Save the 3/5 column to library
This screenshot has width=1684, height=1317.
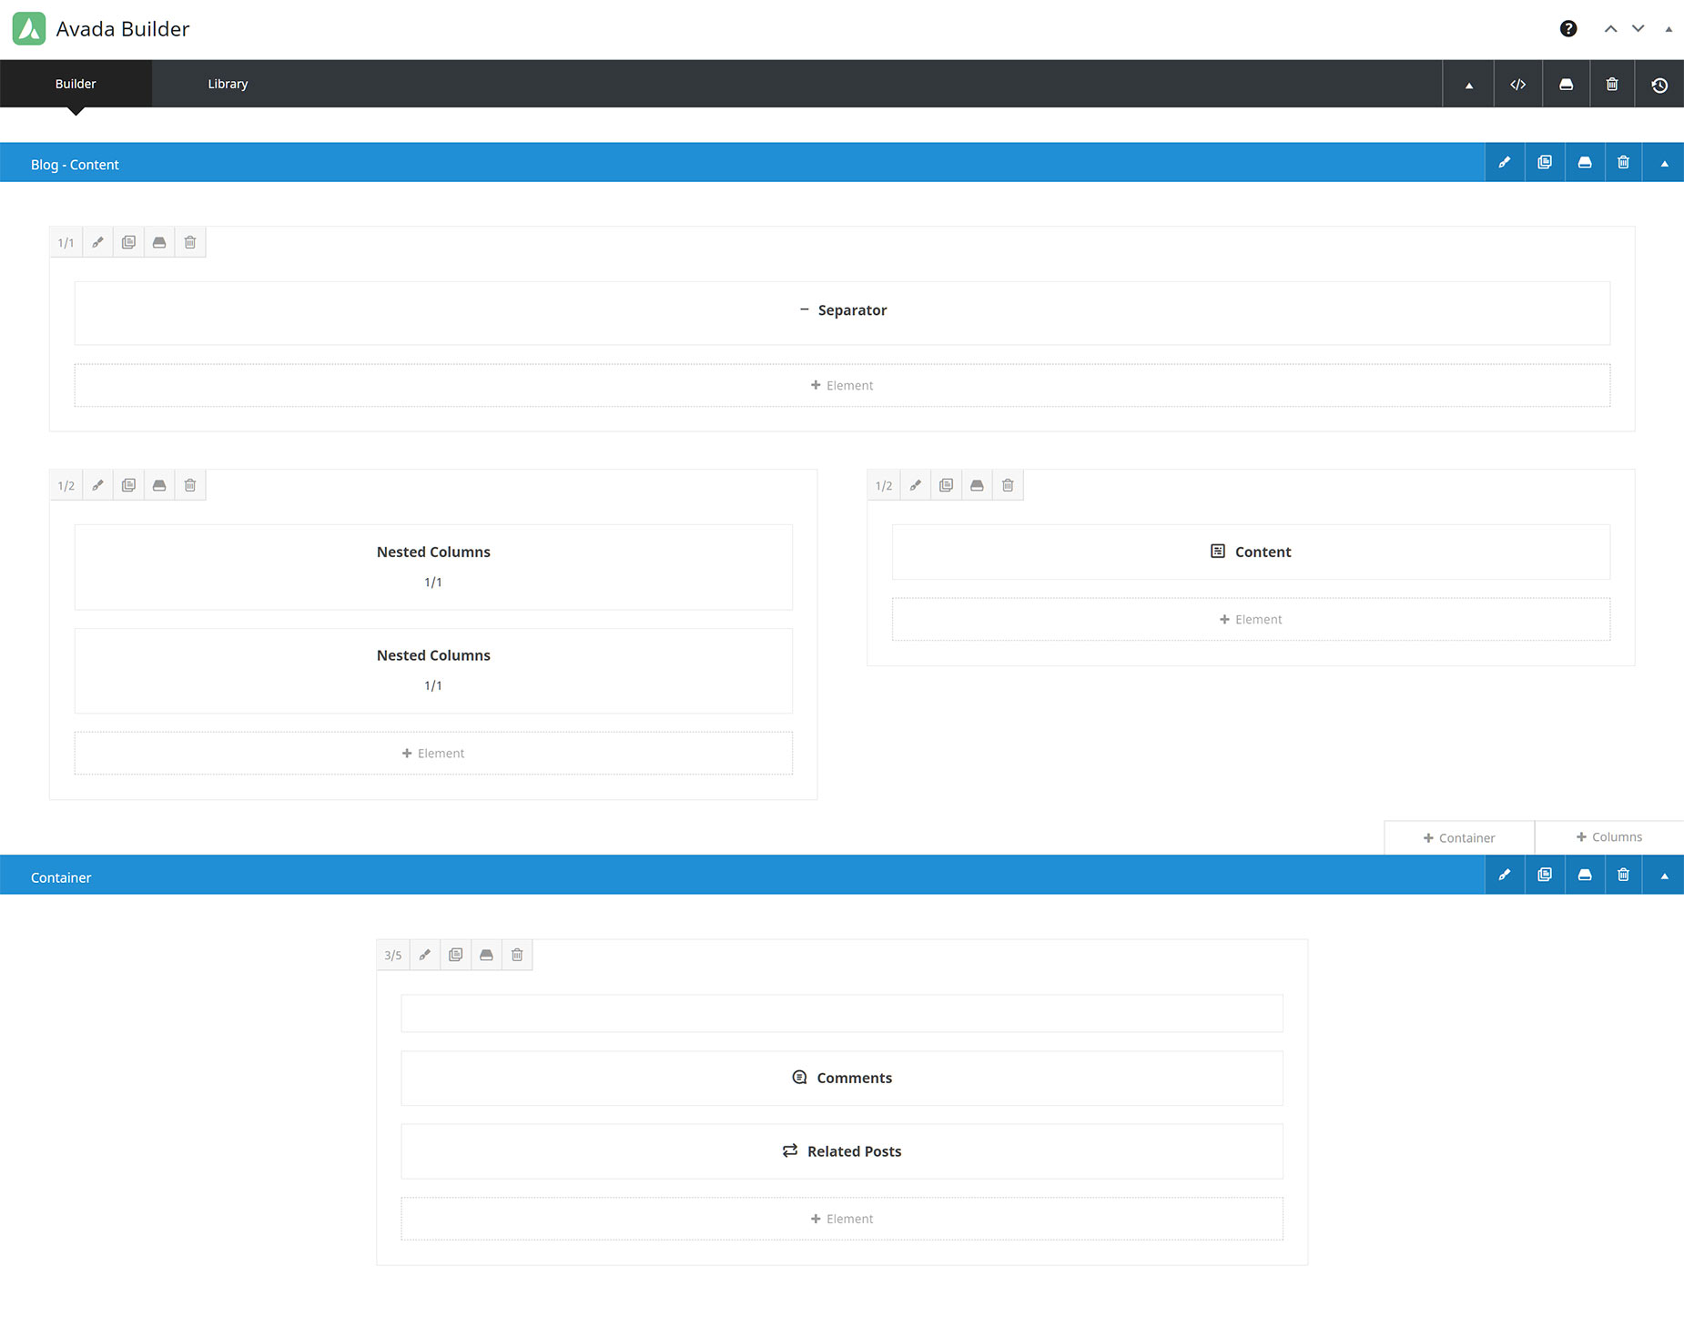(x=487, y=956)
